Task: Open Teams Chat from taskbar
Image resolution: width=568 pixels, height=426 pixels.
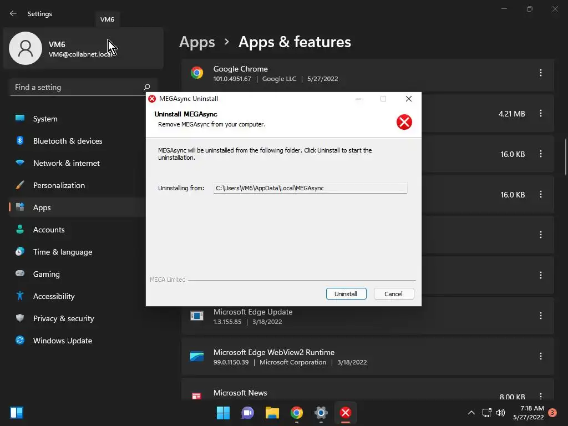Action: [x=248, y=413]
